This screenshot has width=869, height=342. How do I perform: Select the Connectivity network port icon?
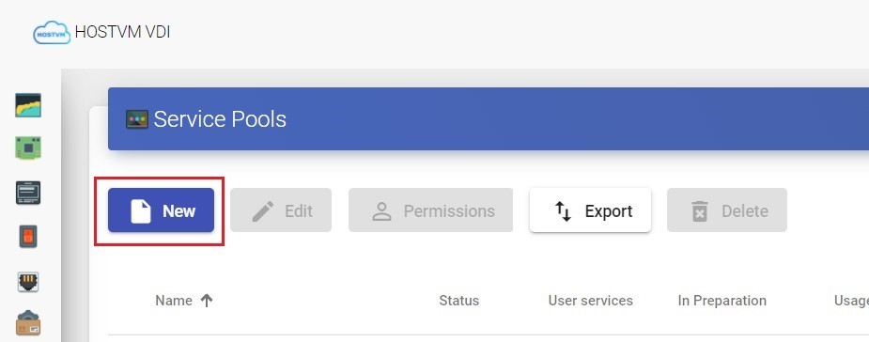pyautogui.click(x=28, y=282)
